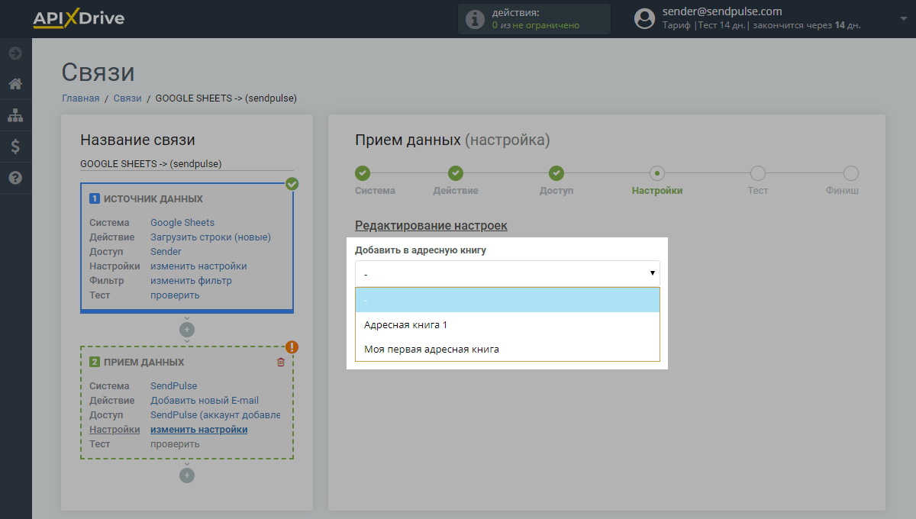The image size is (916, 519).
Task: Click the info icon next to действия
Action: pos(475,19)
